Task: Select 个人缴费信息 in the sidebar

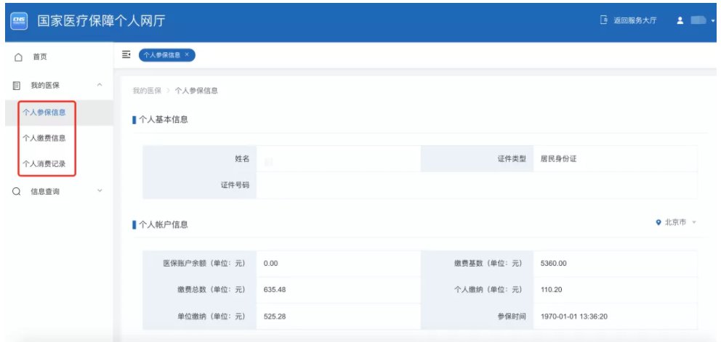Action: coord(44,138)
